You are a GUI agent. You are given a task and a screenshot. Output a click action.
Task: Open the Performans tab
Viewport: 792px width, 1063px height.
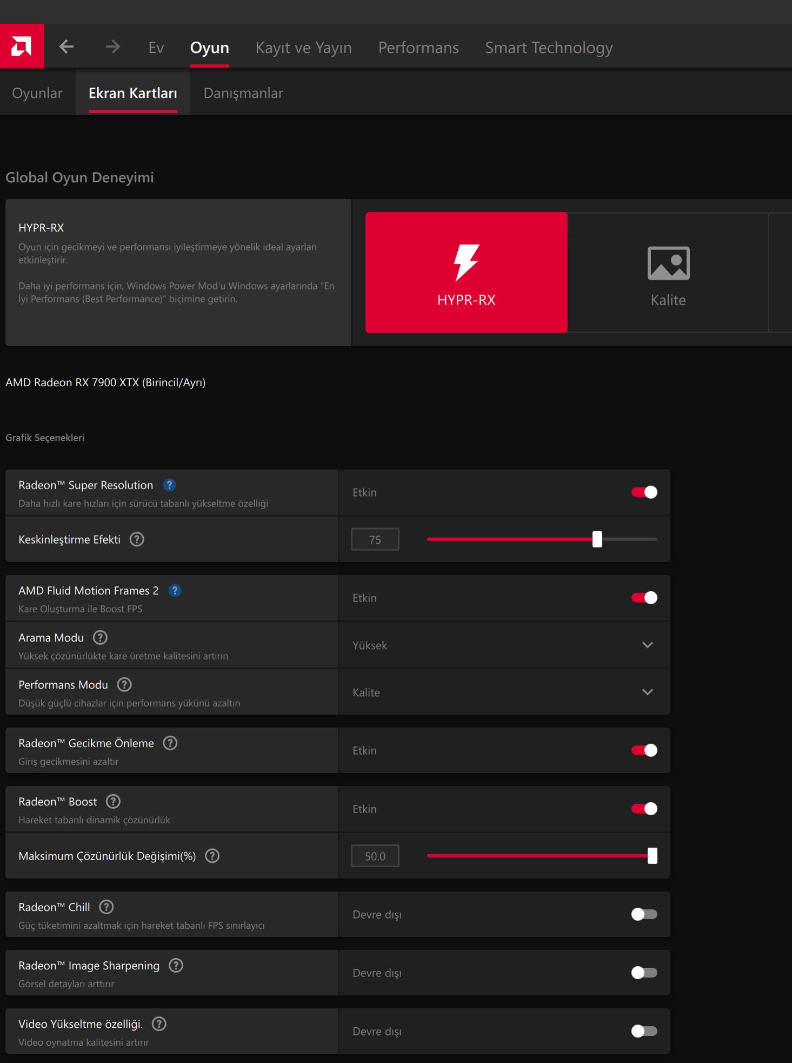418,48
